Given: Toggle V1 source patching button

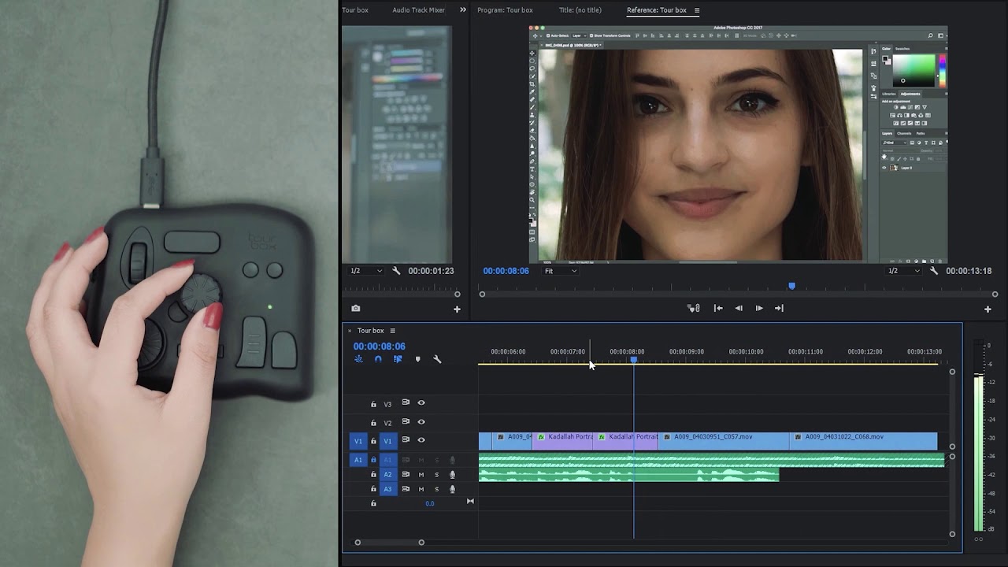Looking at the screenshot, I should (x=358, y=441).
